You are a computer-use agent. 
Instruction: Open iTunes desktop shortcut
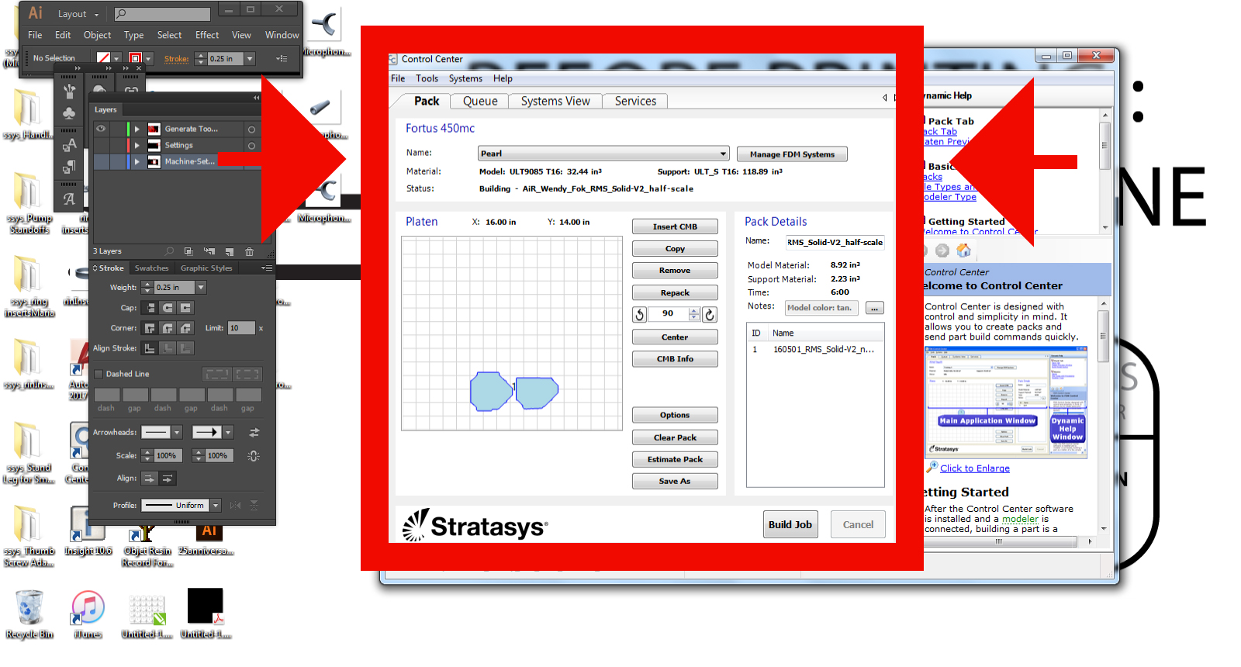point(88,614)
